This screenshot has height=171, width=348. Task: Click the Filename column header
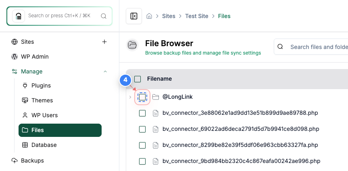pyautogui.click(x=159, y=79)
